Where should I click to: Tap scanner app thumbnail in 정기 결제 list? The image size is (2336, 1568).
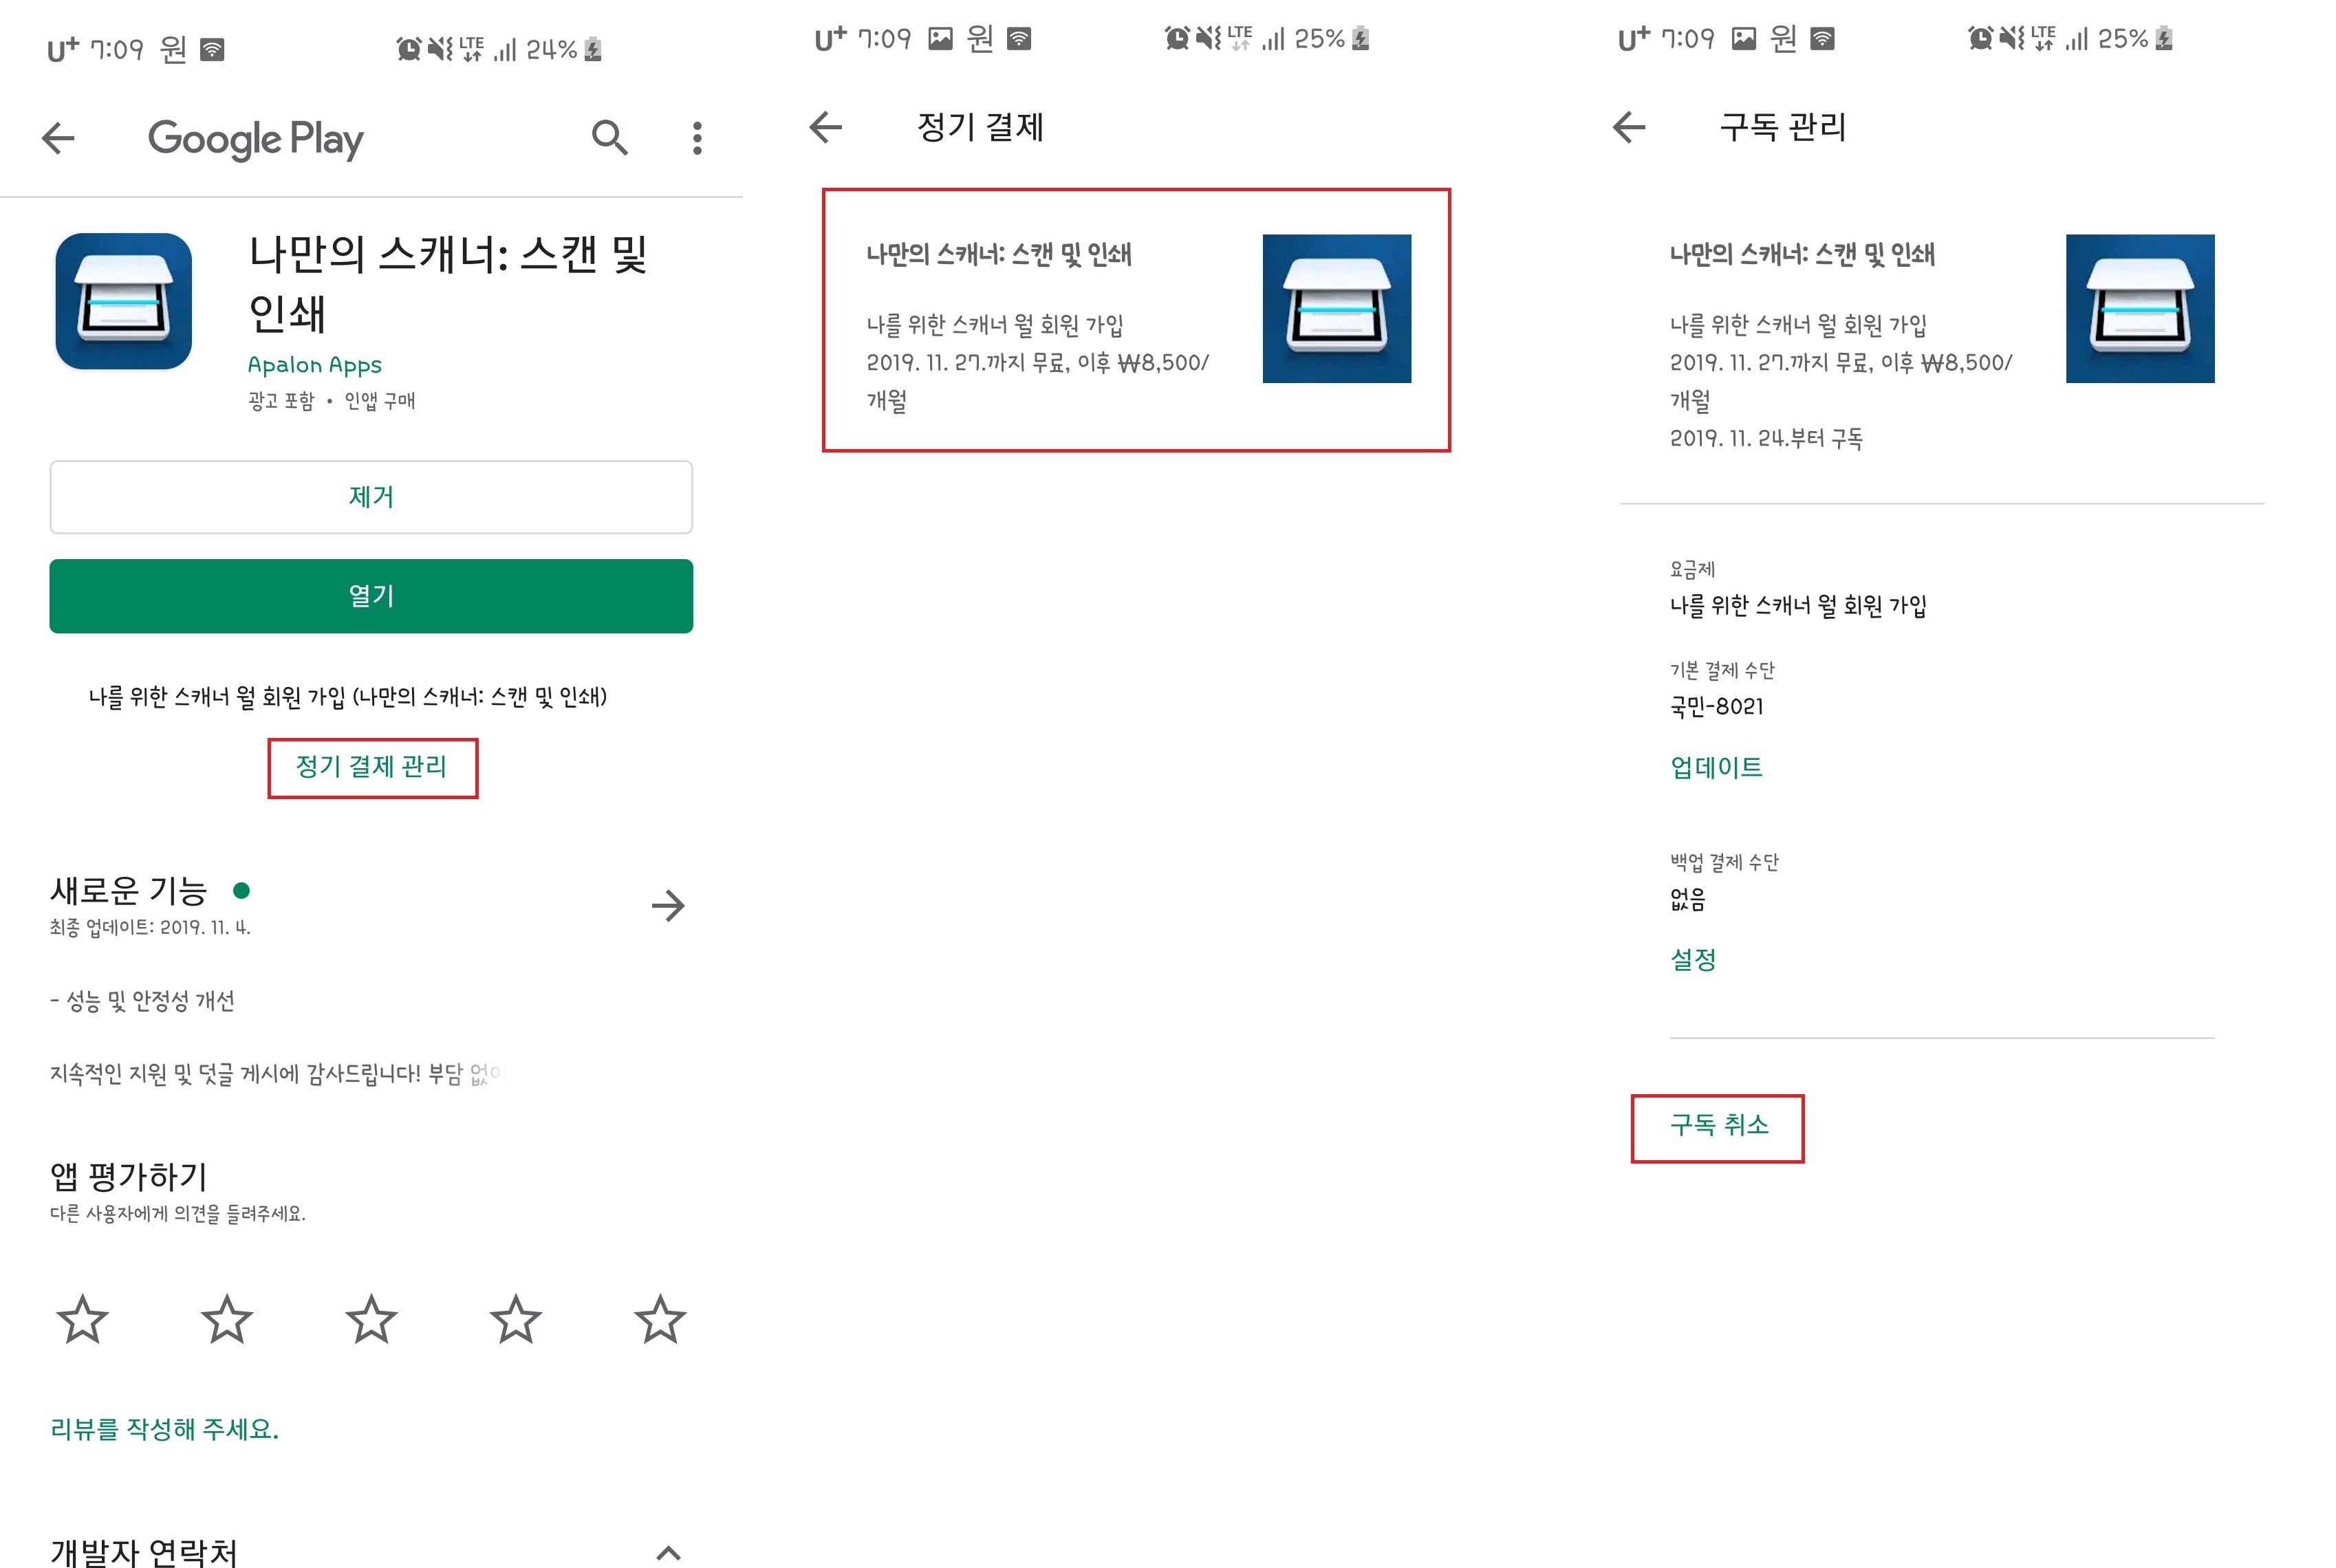(1336, 308)
